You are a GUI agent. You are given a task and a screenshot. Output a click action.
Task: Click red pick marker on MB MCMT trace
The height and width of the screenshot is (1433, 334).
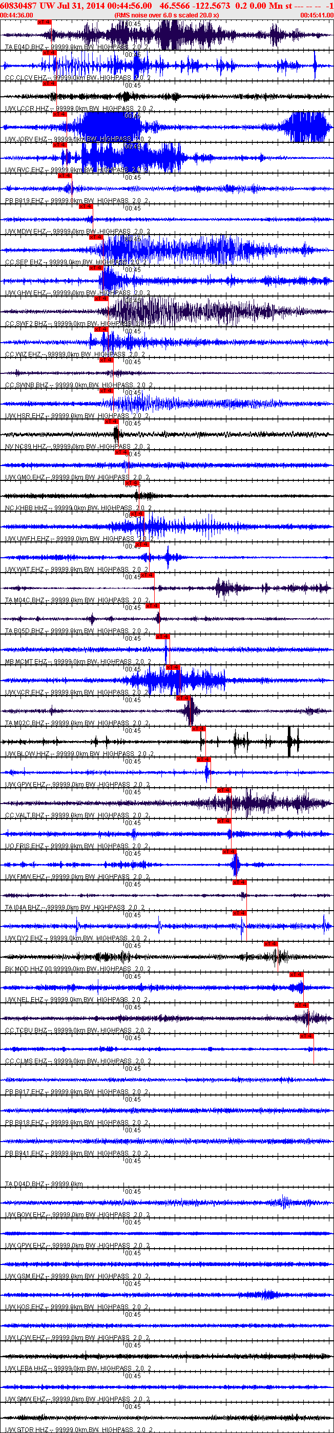(x=162, y=637)
